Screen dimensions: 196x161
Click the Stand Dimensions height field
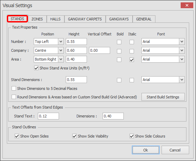(x=76, y=80)
